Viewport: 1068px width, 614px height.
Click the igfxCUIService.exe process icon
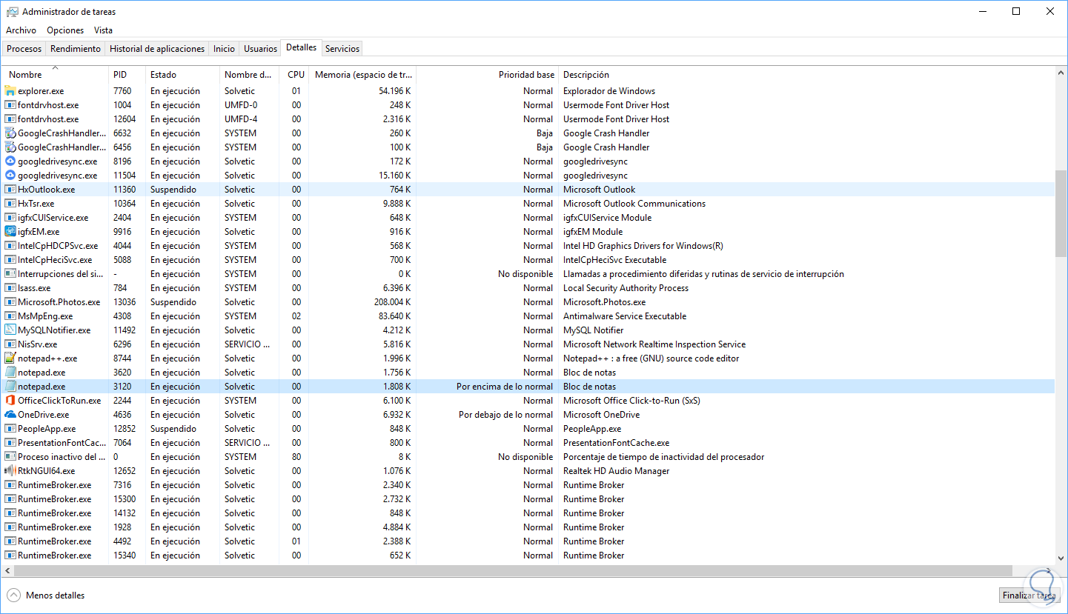point(10,218)
